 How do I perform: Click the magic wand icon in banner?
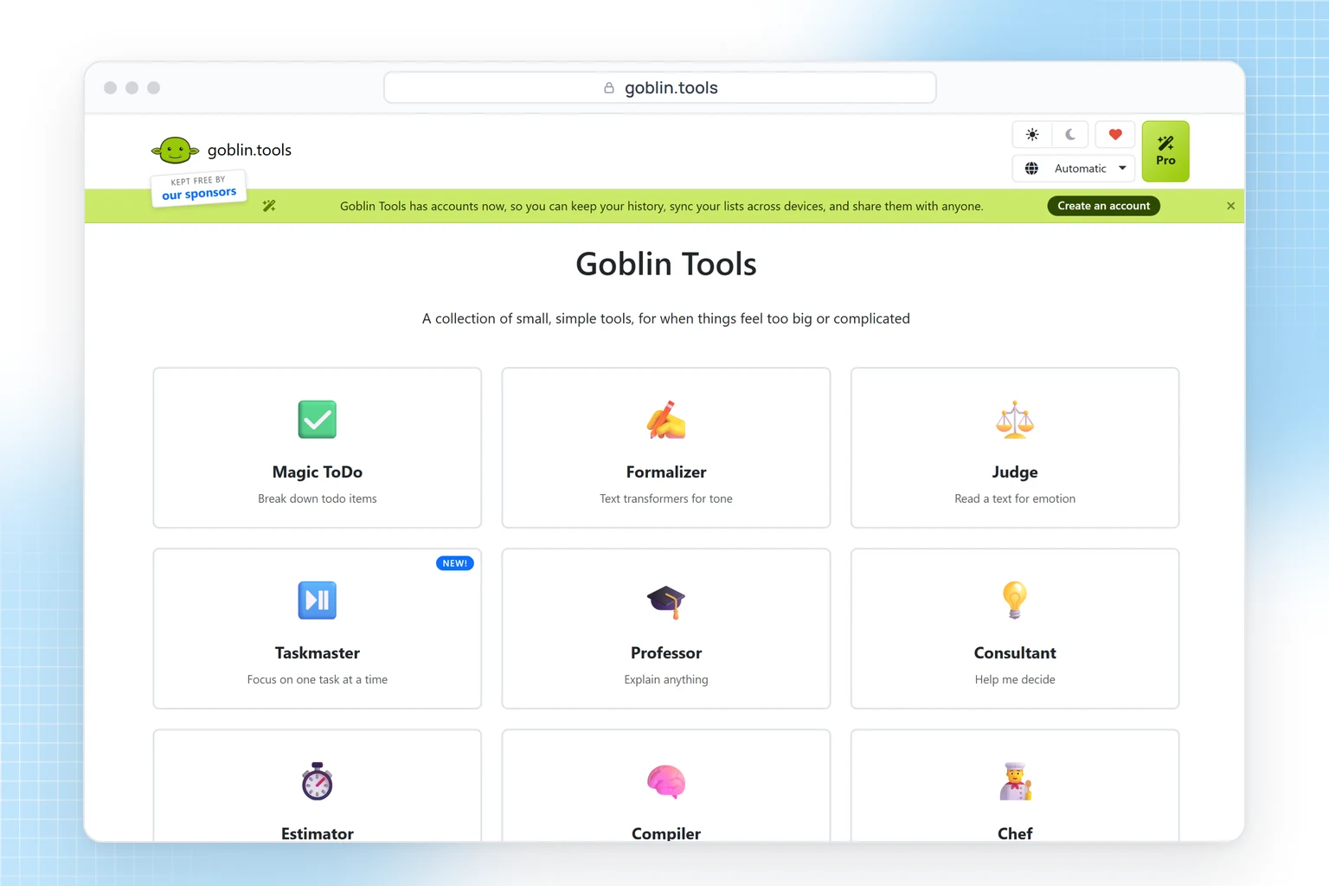point(269,206)
